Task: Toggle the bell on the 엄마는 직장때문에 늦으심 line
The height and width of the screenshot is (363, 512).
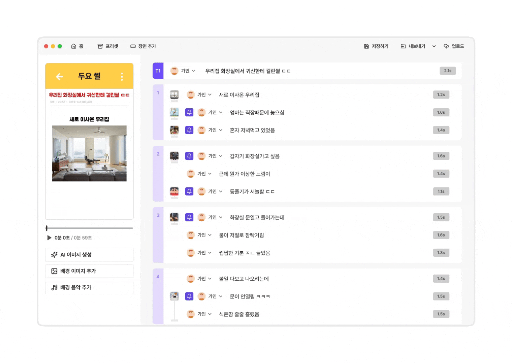Action: click(x=189, y=112)
